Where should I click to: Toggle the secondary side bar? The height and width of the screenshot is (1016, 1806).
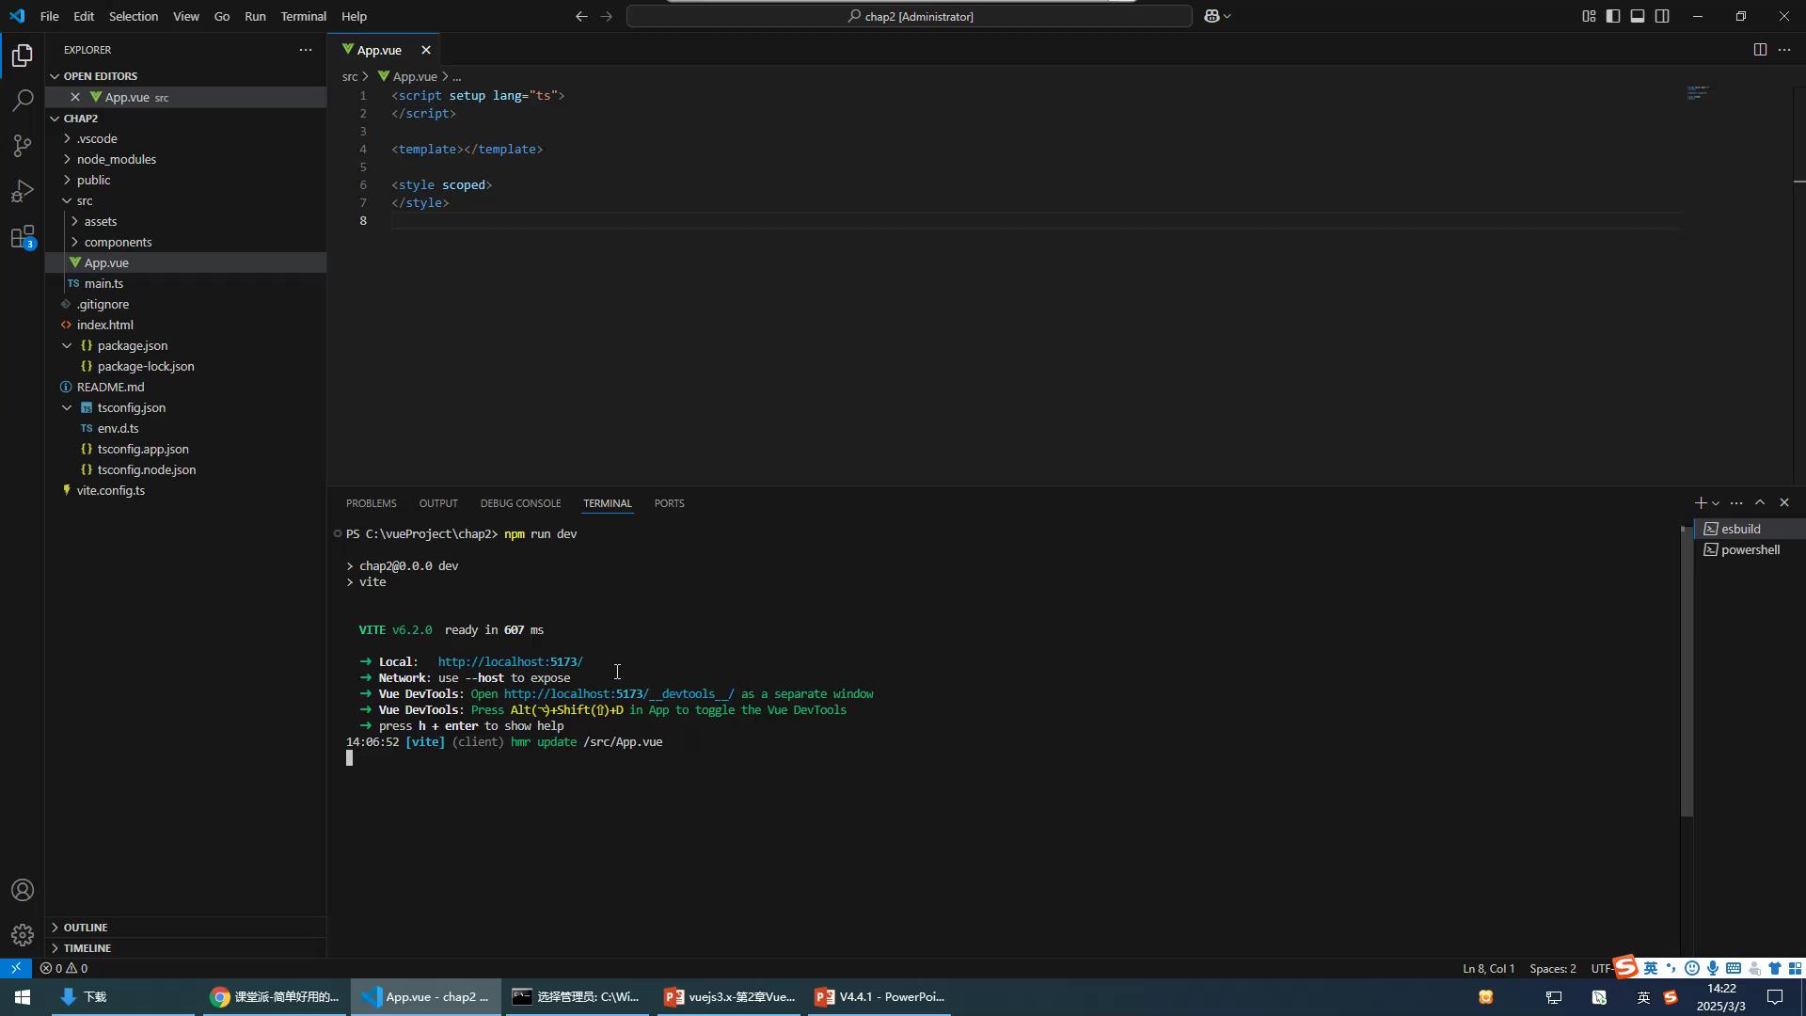[1662, 16]
